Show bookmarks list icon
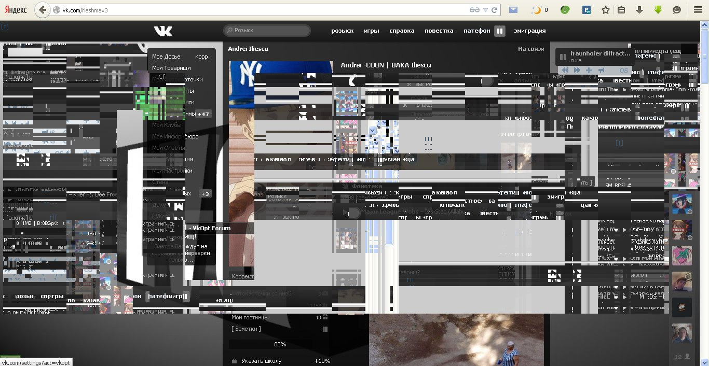The width and height of the screenshot is (709, 366). (621, 10)
